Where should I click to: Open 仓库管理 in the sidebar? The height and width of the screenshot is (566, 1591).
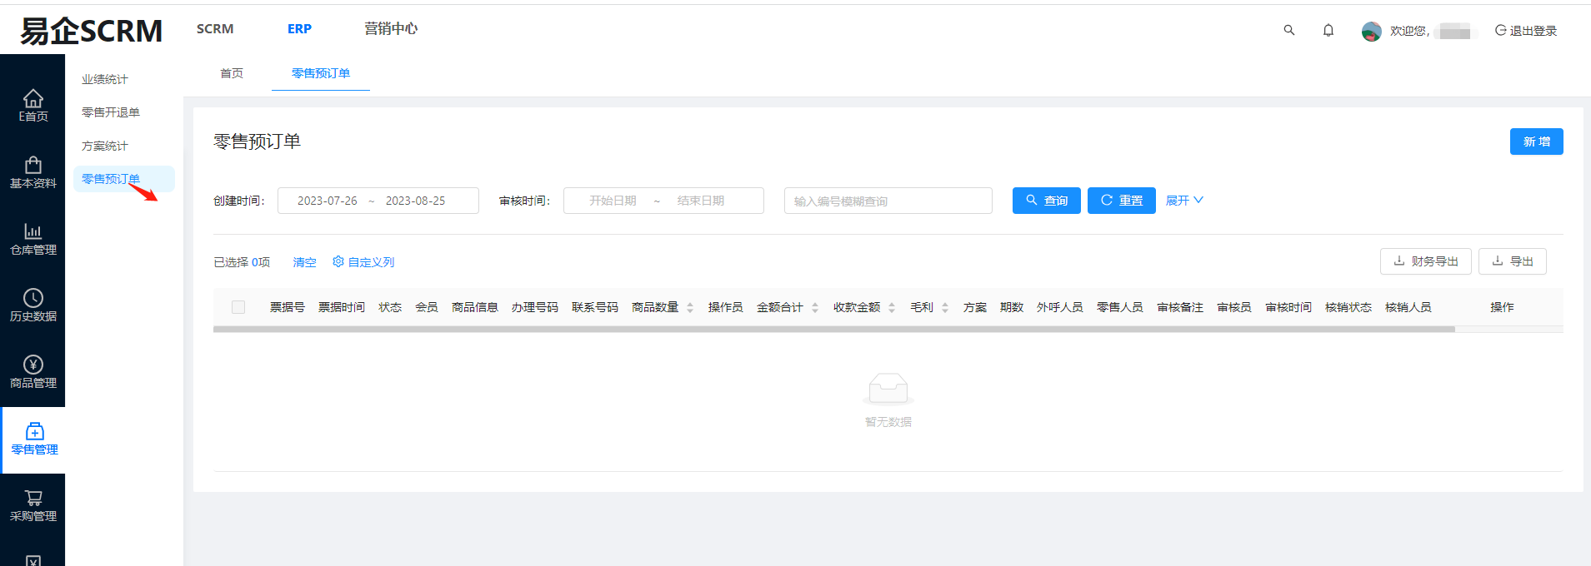33,239
